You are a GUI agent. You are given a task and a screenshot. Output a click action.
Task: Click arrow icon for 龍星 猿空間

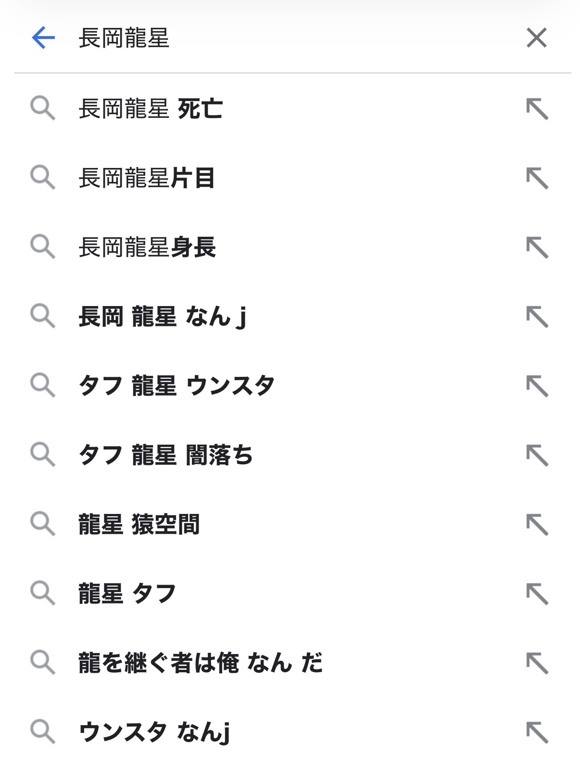coord(537,525)
